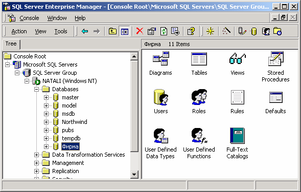Expand the Northwind database

(46, 122)
